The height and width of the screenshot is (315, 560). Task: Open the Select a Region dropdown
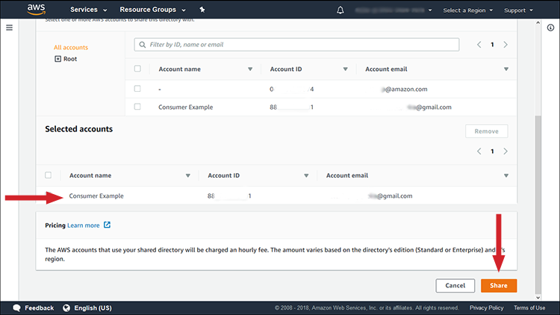pos(468,10)
